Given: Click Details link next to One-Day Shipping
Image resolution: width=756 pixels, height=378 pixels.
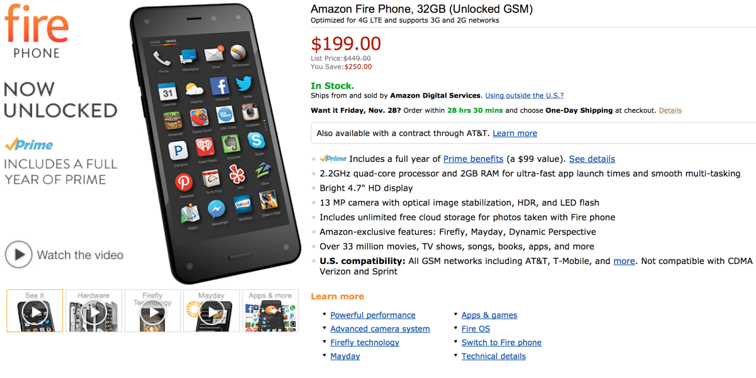Looking at the screenshot, I should click(670, 110).
